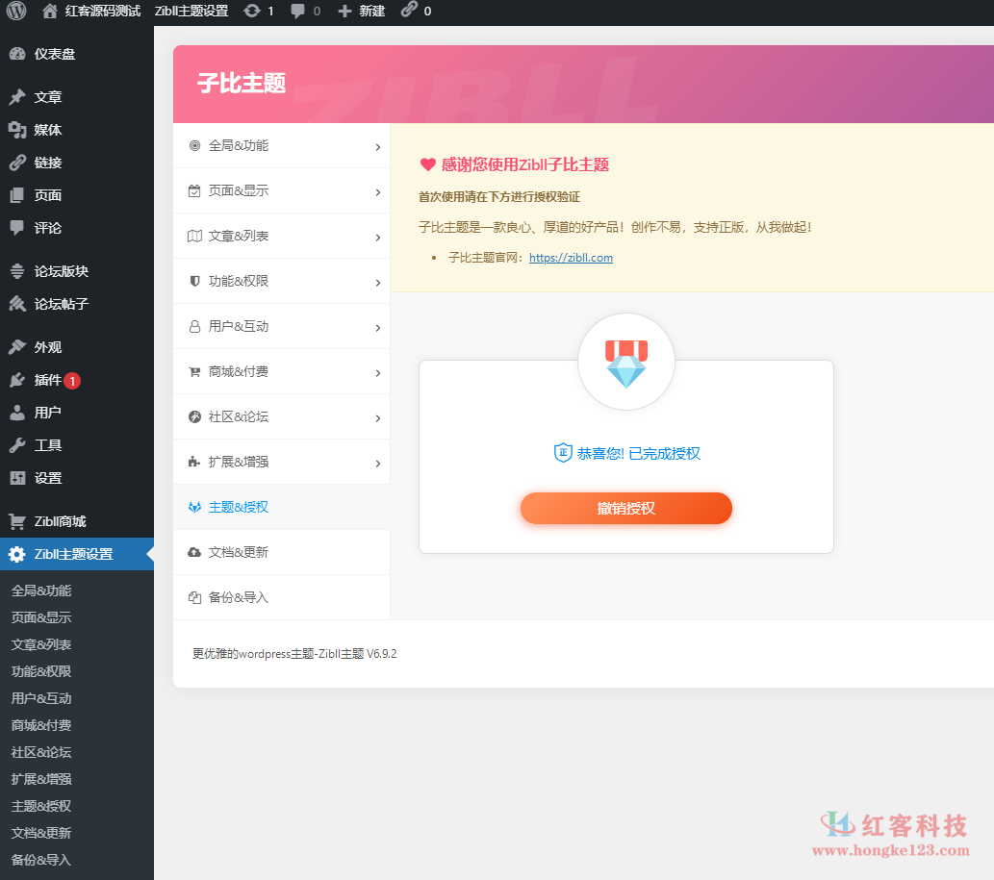Click the gear icon beside Zibll主题设置
The image size is (994, 880).
coord(17,554)
